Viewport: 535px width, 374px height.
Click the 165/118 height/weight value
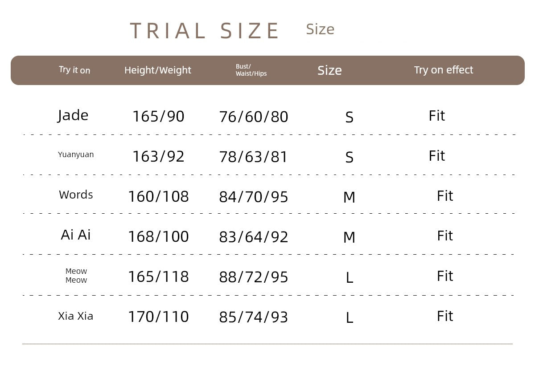(x=158, y=276)
